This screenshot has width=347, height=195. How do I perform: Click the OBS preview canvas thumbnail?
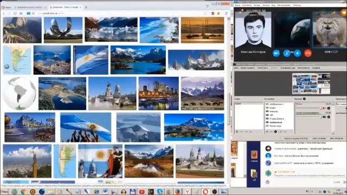click(x=311, y=83)
